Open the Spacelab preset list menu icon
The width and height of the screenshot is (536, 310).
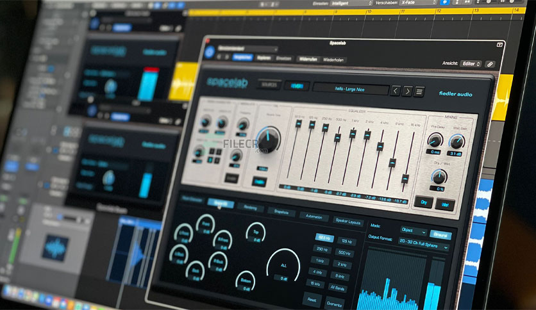tap(419, 92)
